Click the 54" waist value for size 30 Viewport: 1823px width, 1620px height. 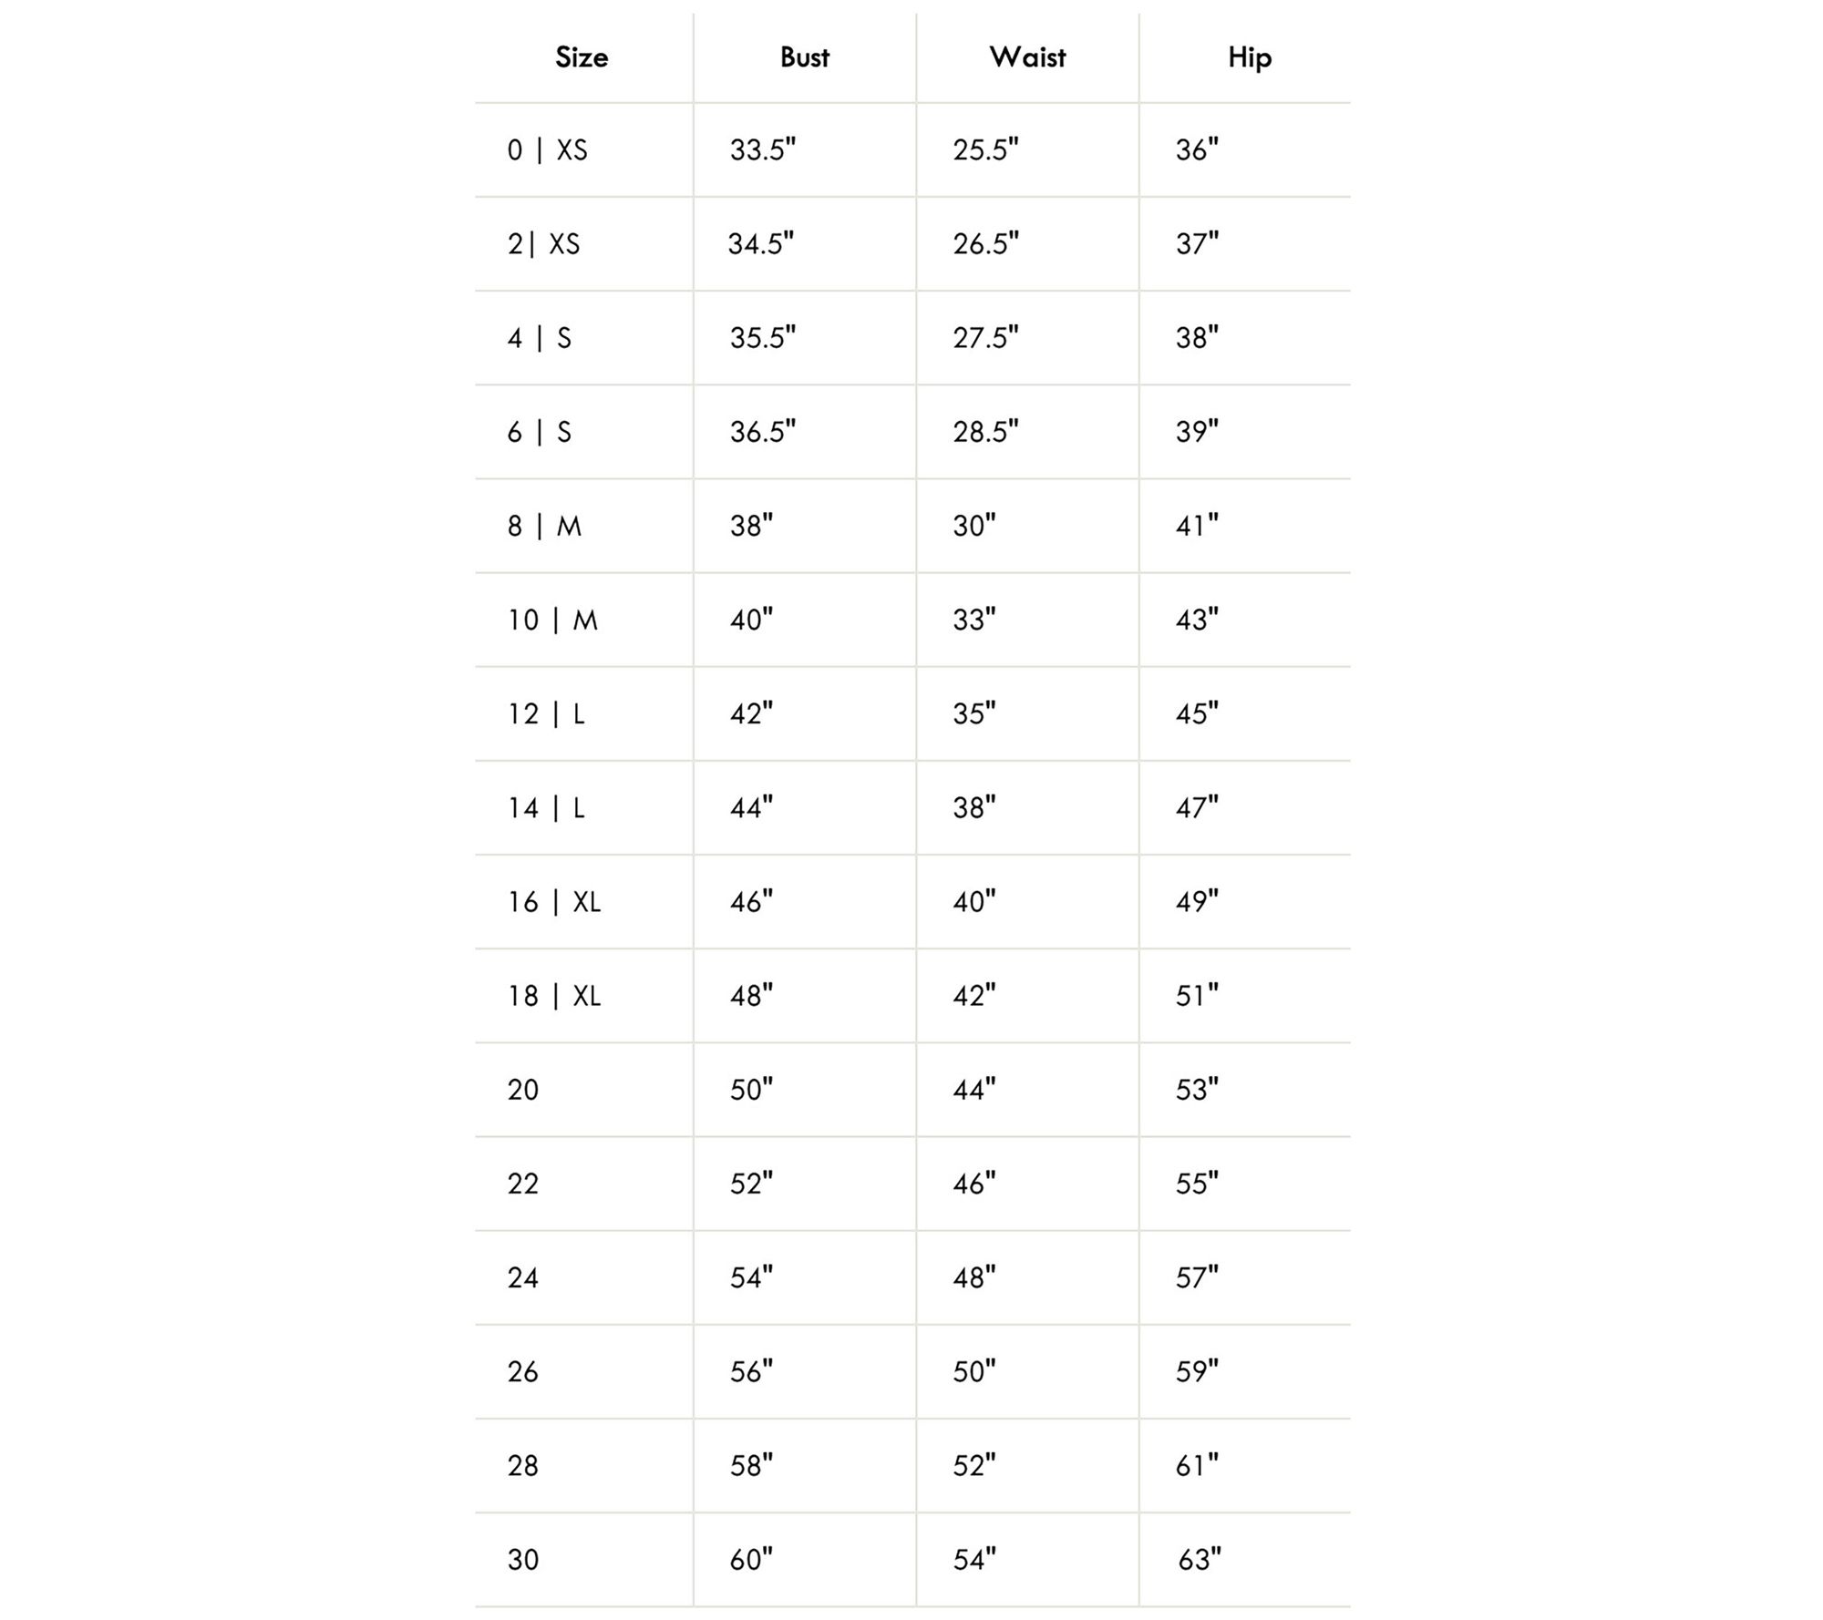(x=974, y=1560)
